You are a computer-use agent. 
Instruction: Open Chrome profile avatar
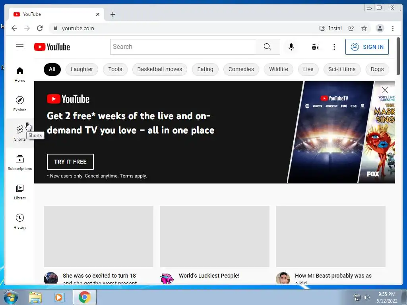pos(380,28)
